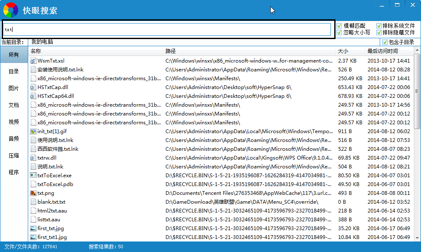The width and height of the screenshot is (421, 252).
Task: Switch to the 图片 category tab
Action: point(14,88)
